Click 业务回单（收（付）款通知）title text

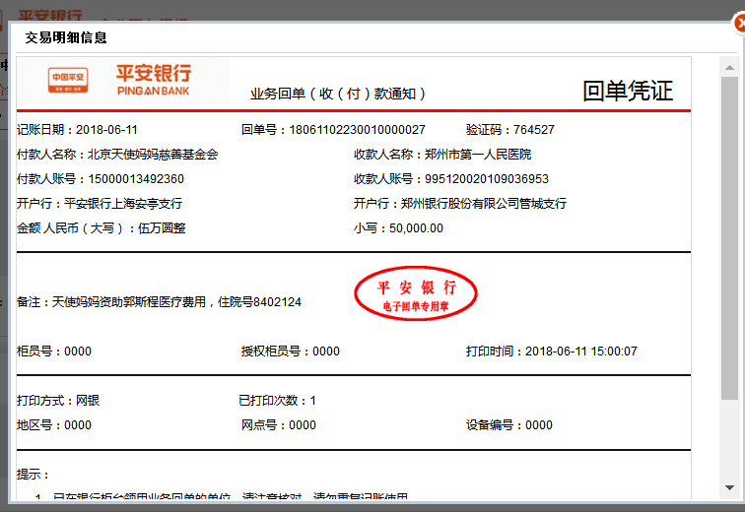338,94
